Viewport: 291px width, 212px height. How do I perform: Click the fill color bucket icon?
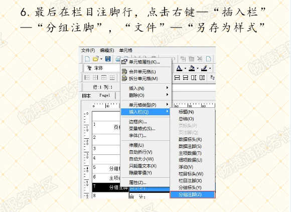[x=192, y=68]
